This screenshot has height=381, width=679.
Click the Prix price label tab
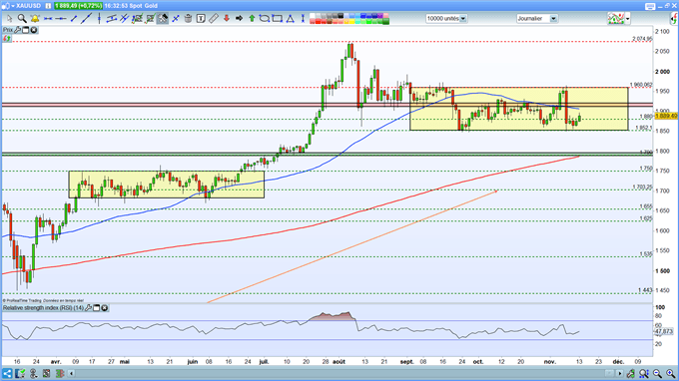[8, 30]
